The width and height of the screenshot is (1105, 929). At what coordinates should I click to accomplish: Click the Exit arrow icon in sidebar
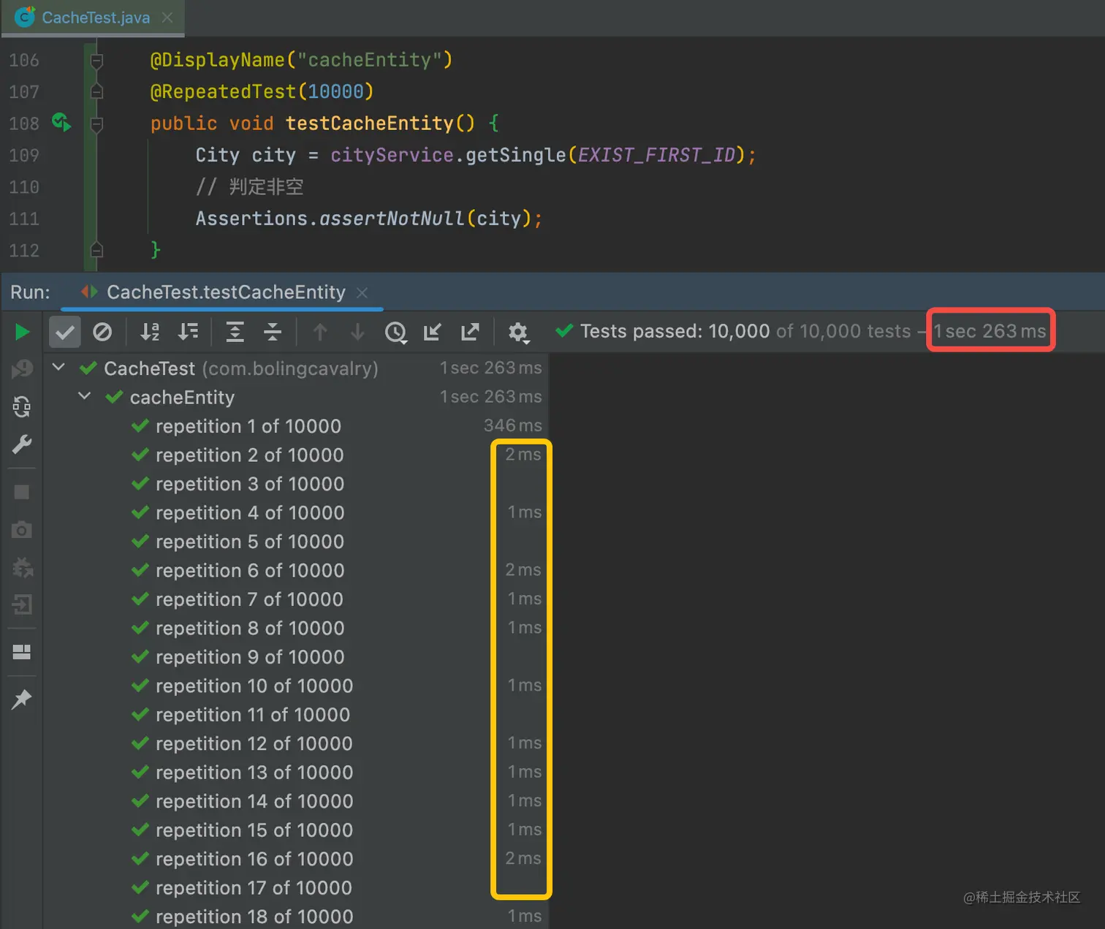[22, 604]
